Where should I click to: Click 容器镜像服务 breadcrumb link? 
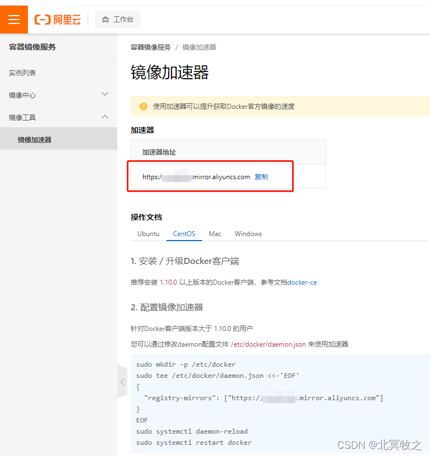[x=150, y=47]
